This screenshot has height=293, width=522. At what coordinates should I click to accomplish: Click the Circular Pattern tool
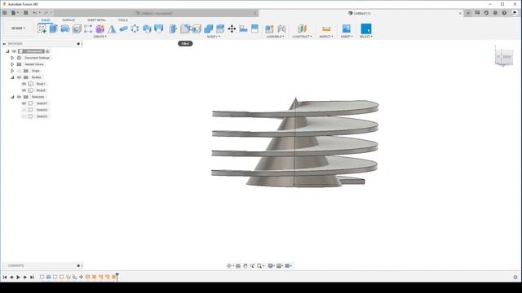[135, 29]
